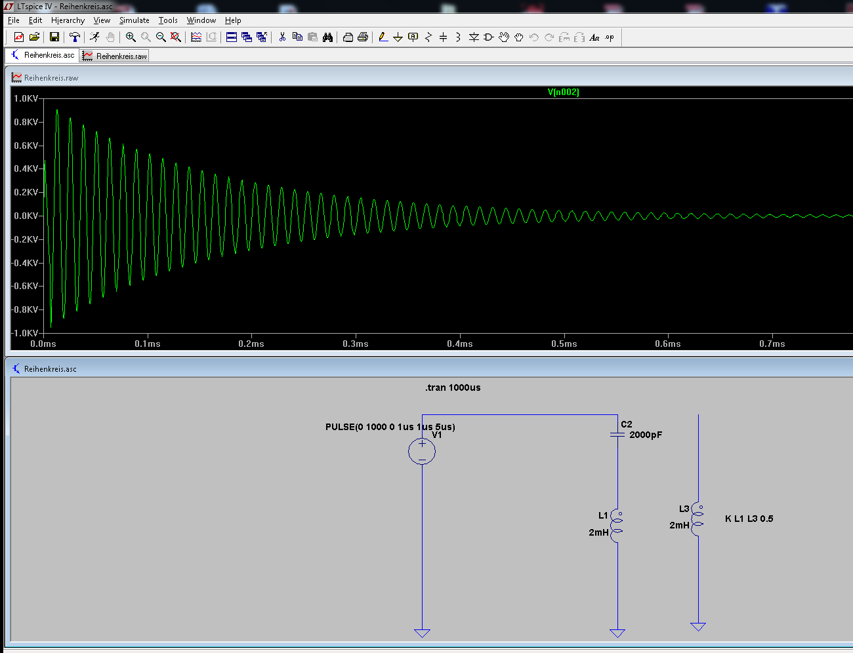Viewport: 853px width, 653px height.
Task: Select the Label Net tool
Action: click(x=413, y=37)
